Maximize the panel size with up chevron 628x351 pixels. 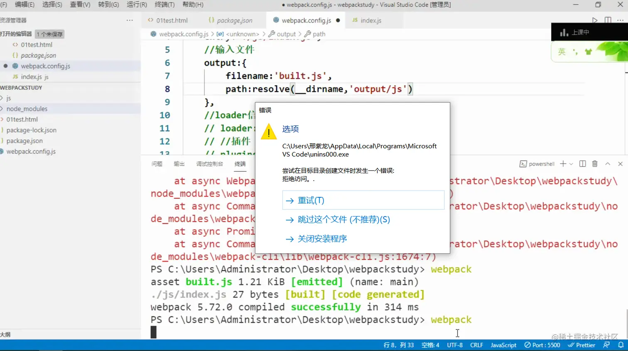[608, 164]
